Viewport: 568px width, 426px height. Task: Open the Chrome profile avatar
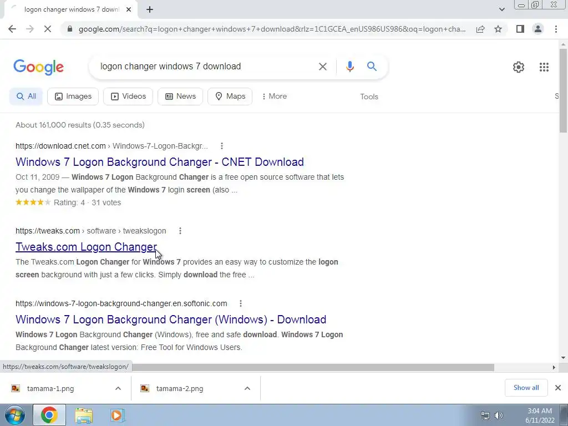click(538, 29)
